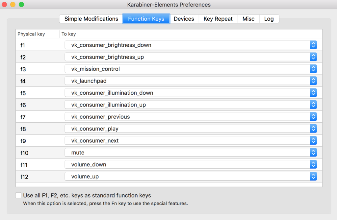This screenshot has width=337, height=220.
Task: Show the Log tab
Action: [x=269, y=19]
